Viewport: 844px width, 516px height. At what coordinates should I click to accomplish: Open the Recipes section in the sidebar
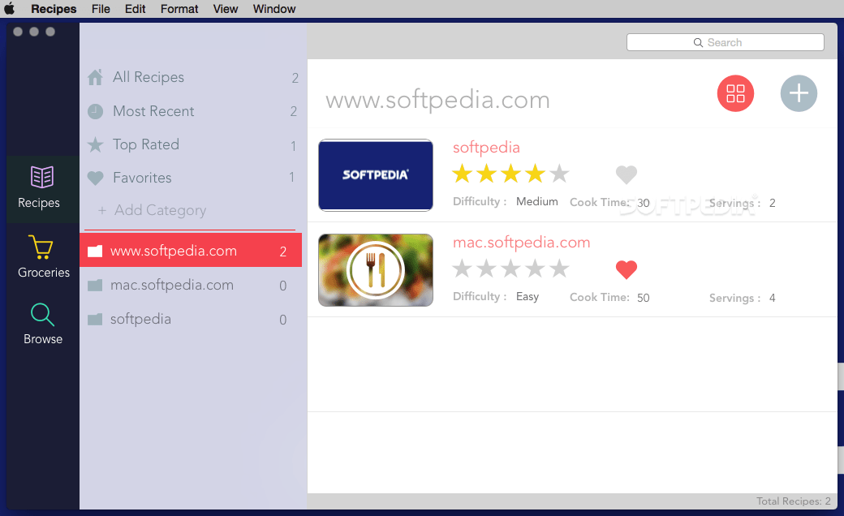click(41, 188)
